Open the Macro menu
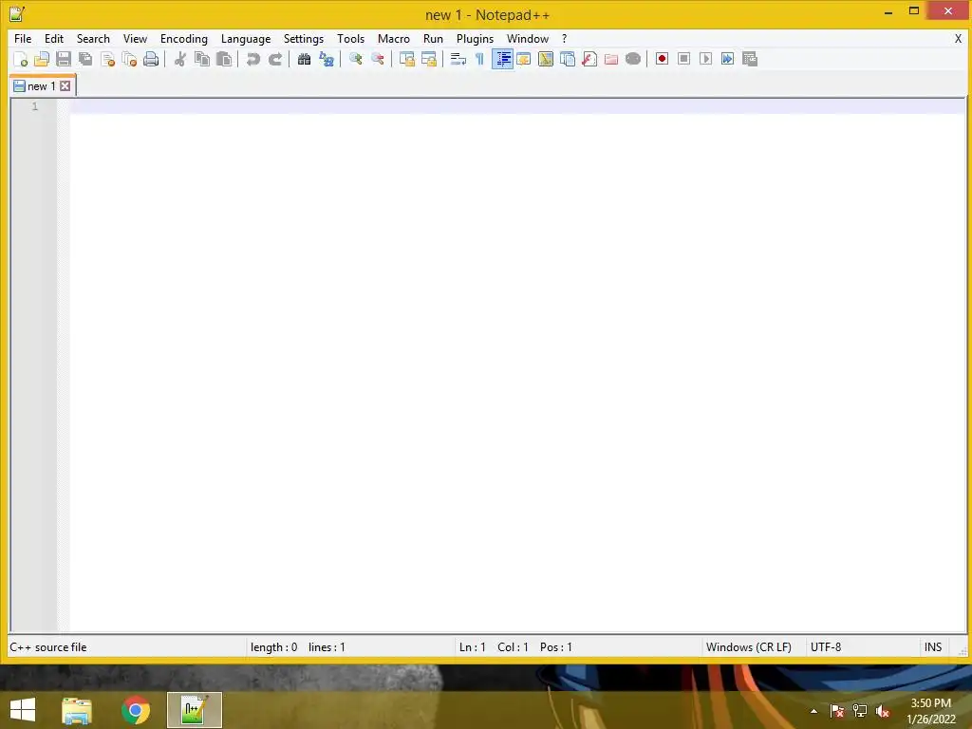Viewport: 972px width, 729px height. (x=394, y=38)
